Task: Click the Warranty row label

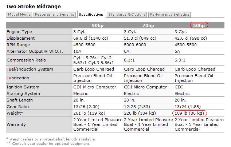Action: click(x=16, y=124)
